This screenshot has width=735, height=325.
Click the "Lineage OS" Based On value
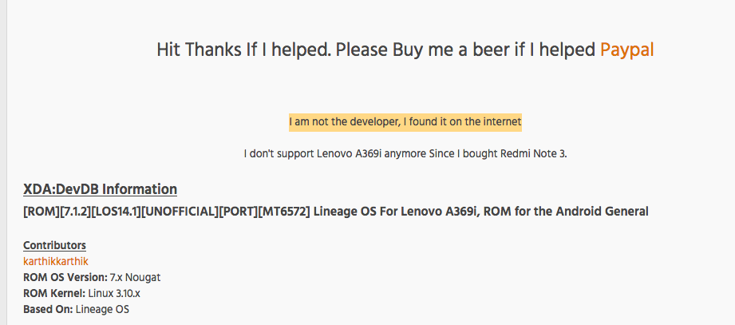[102, 309]
